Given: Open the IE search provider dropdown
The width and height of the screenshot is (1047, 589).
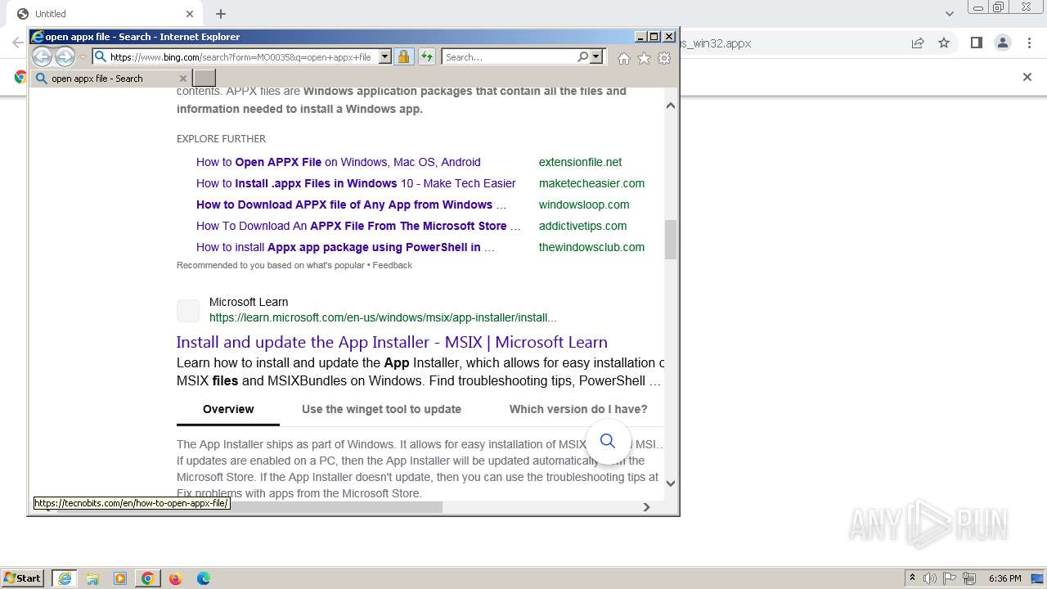Looking at the screenshot, I should click(596, 57).
